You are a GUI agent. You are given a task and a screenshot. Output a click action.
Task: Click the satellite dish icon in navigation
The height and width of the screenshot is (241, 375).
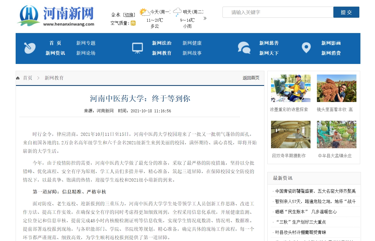[x=30, y=48]
